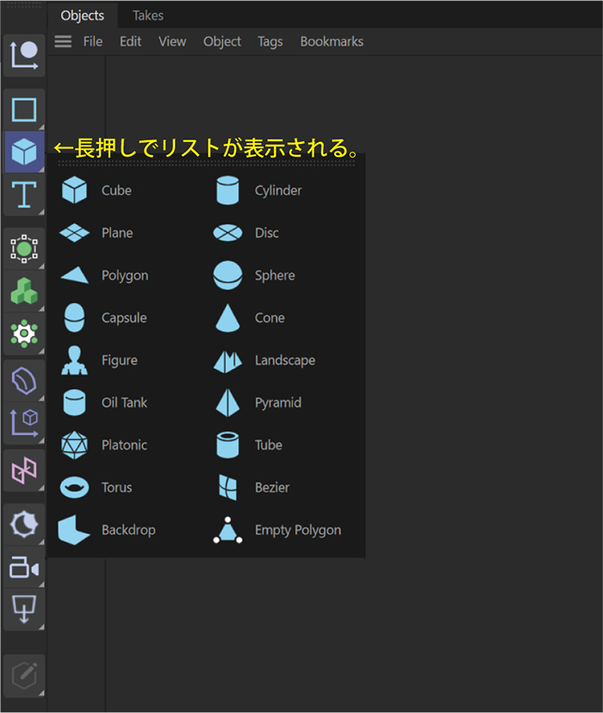
Task: Click the "Disc" label text
Action: (267, 232)
